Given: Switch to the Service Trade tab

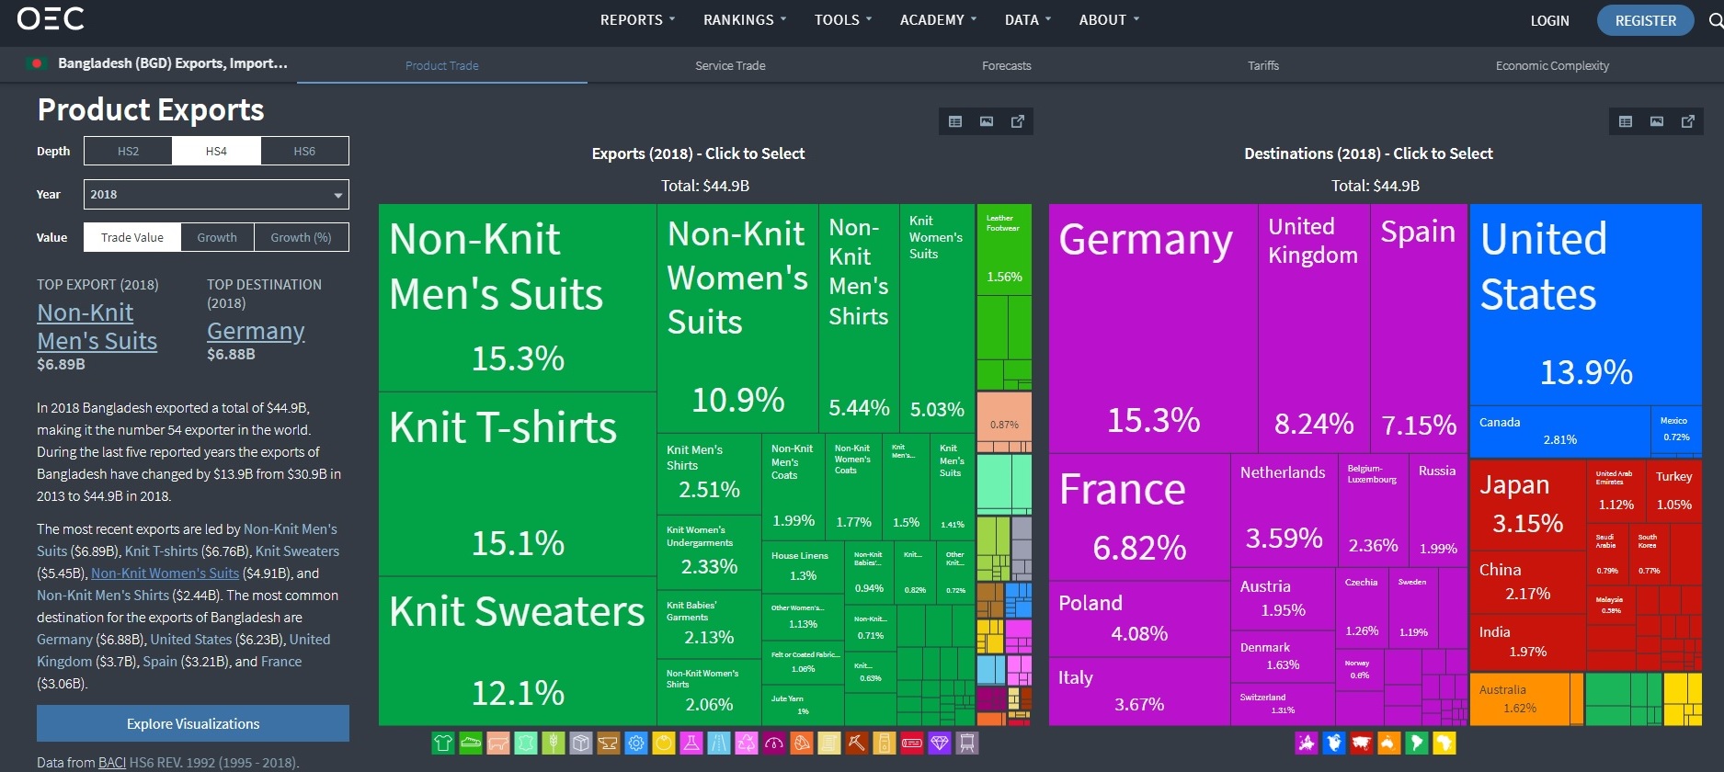Looking at the screenshot, I should (x=730, y=65).
